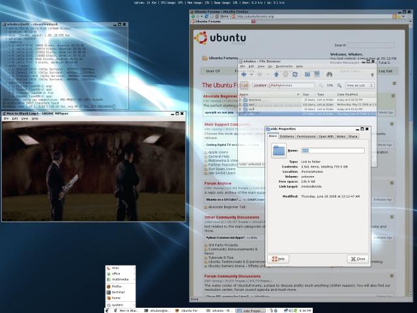
Task: Expand the download folder row in File Browser
Action: [240, 100]
